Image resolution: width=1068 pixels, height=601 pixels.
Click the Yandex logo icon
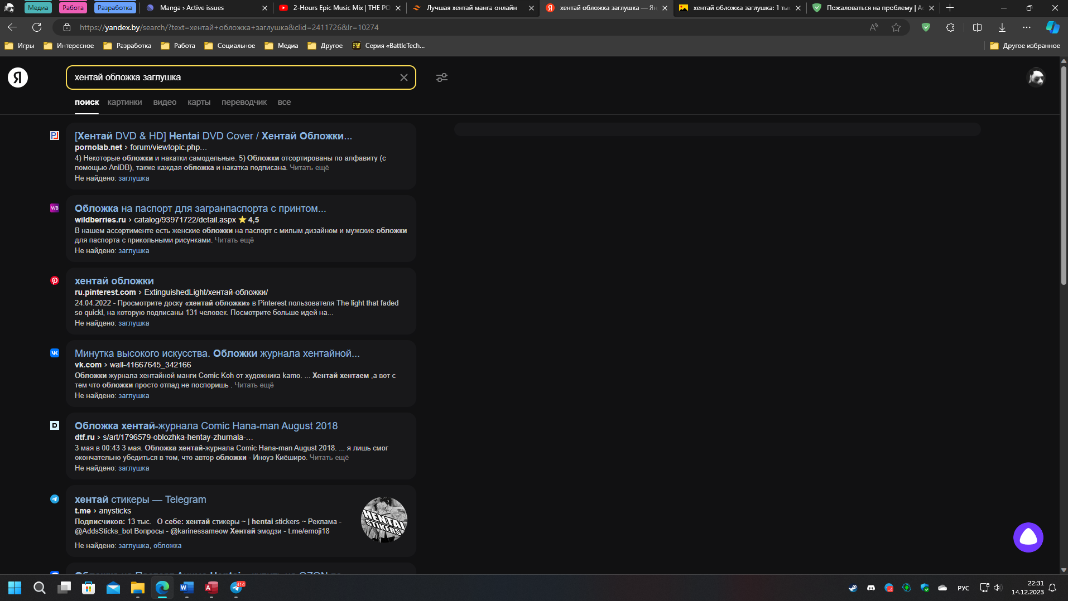pyautogui.click(x=18, y=77)
